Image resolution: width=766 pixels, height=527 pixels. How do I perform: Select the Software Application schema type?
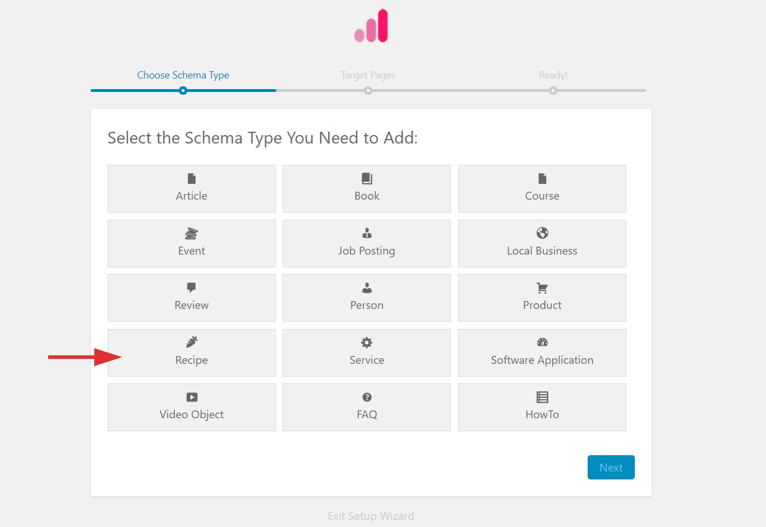coord(542,353)
